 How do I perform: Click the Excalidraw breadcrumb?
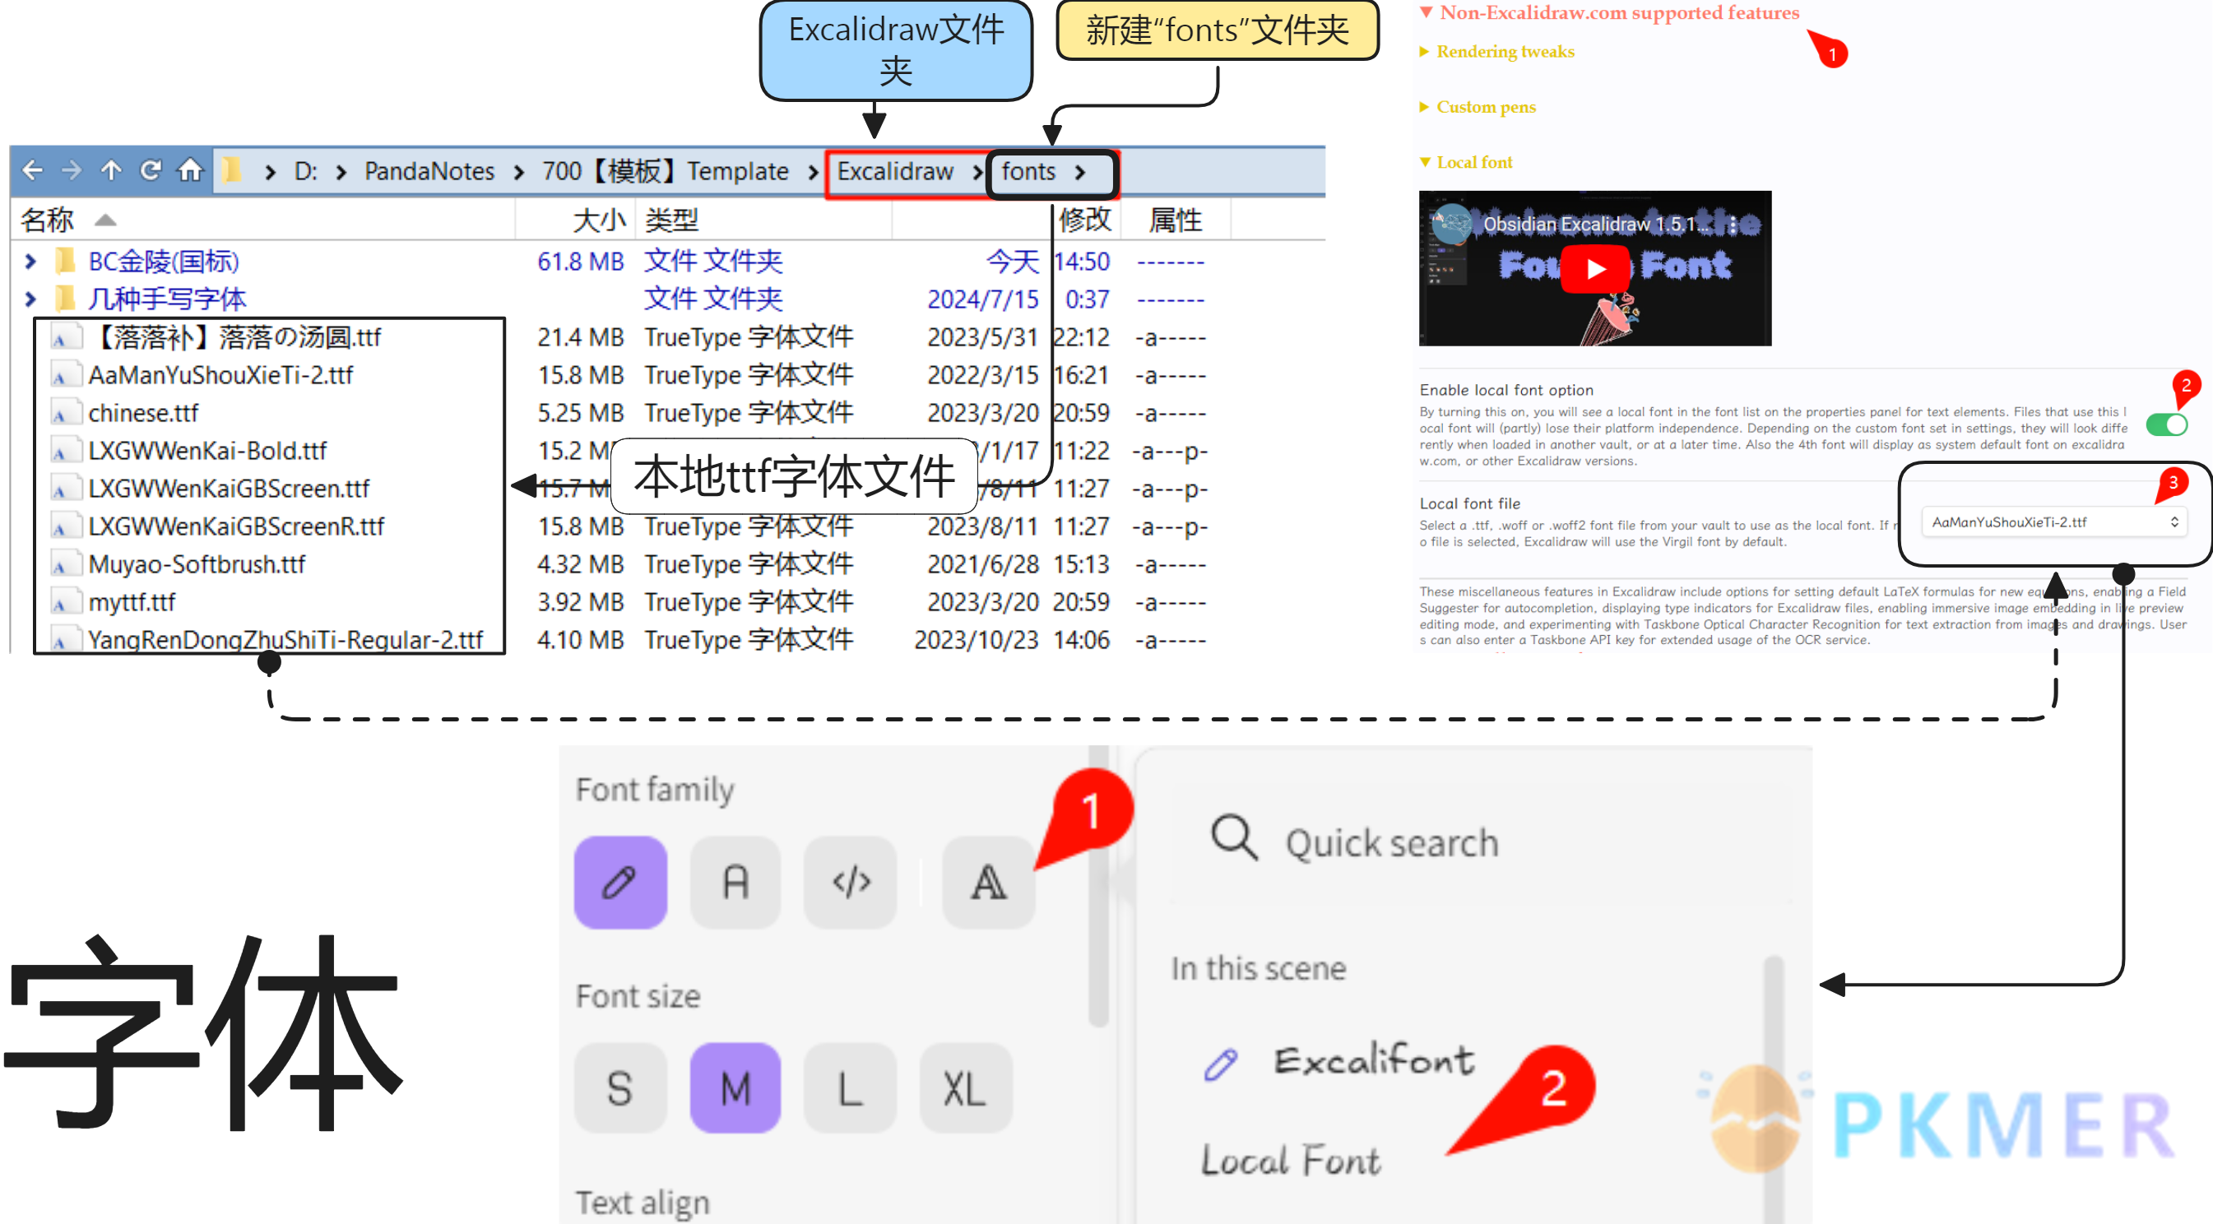tap(895, 171)
